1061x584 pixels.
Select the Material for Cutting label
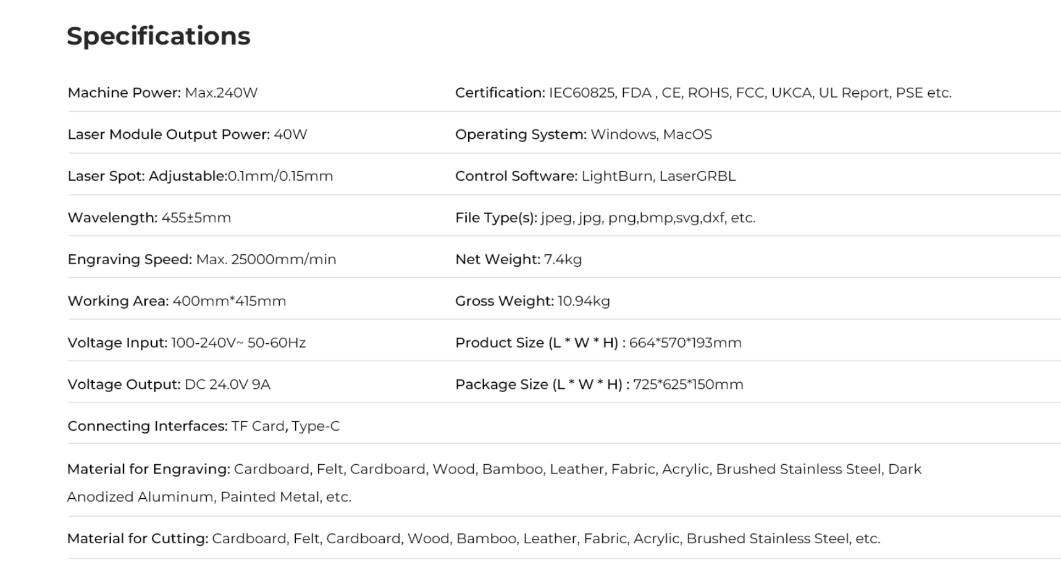[x=138, y=538]
